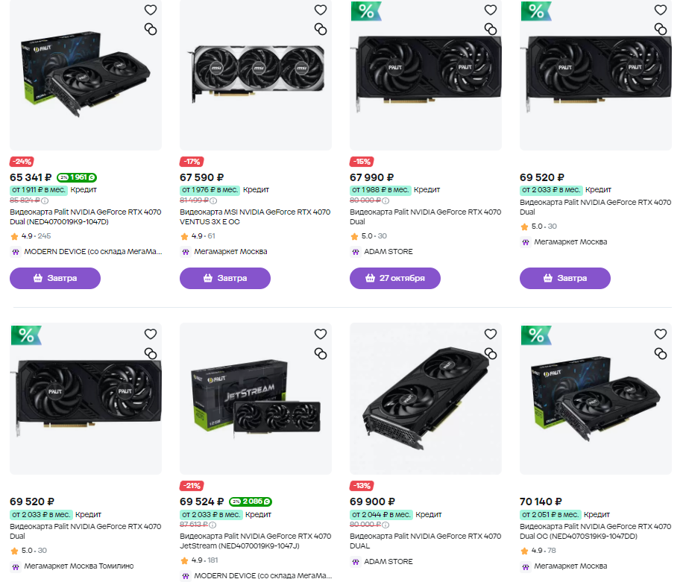Click info icon beside old price 81 499 ₽
The height and width of the screenshot is (582, 686).
coord(213,200)
